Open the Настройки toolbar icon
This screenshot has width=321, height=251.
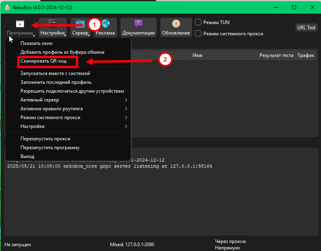coord(53,24)
